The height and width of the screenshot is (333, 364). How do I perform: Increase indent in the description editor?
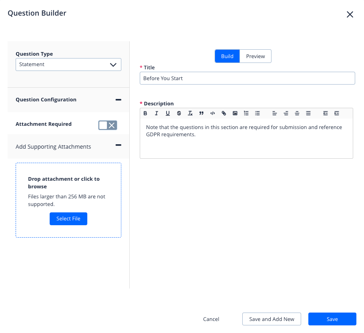[337, 113]
